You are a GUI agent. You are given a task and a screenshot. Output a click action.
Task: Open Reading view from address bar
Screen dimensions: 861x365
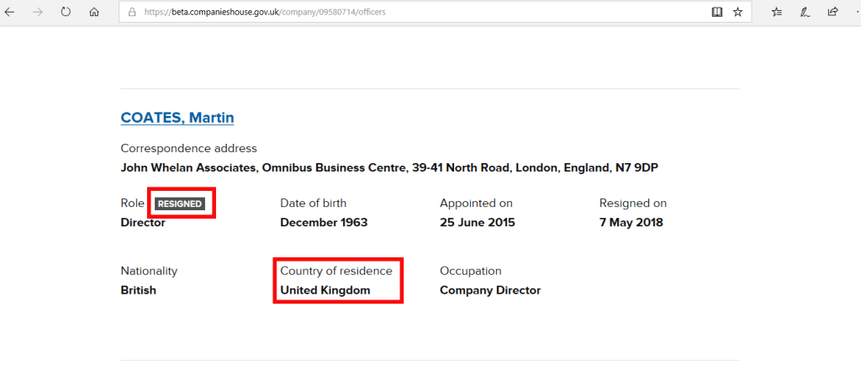click(x=717, y=12)
